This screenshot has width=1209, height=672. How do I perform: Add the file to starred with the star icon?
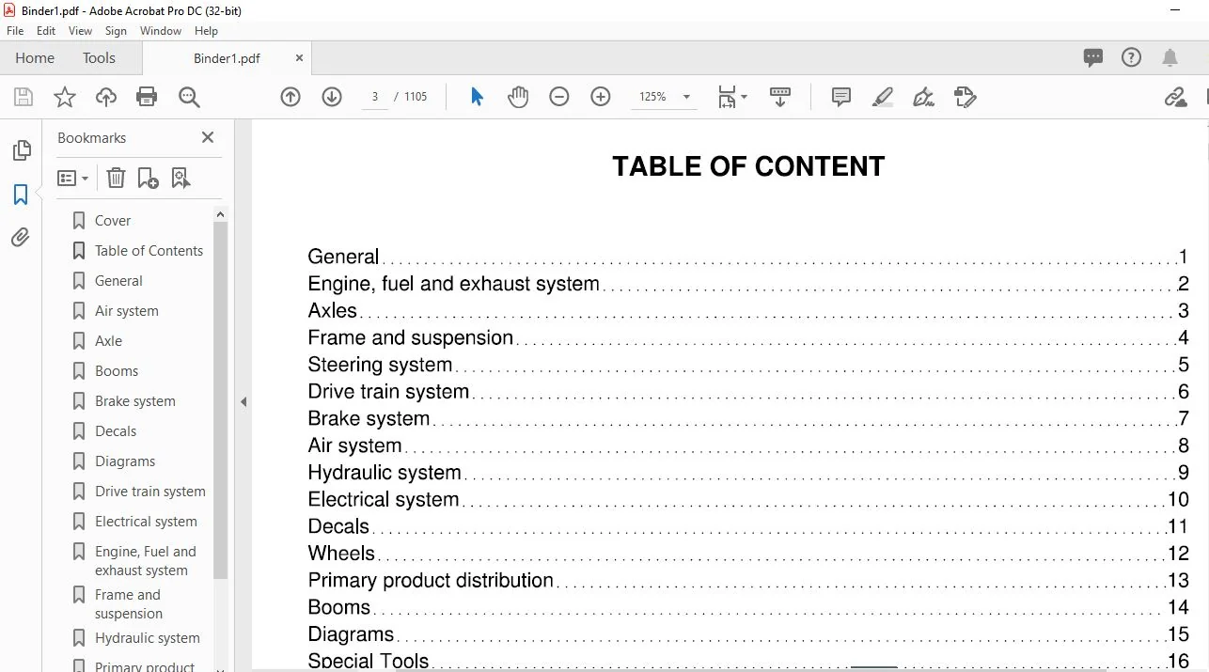65,97
